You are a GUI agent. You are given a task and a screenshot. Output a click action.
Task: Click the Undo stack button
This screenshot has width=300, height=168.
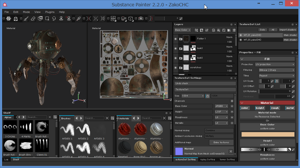tap(205, 83)
